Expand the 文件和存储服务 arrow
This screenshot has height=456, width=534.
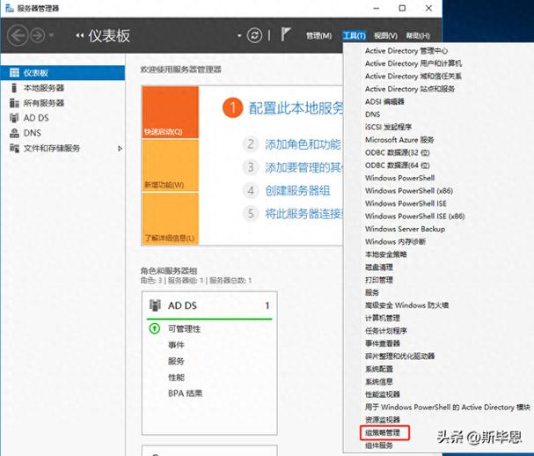coord(120,149)
